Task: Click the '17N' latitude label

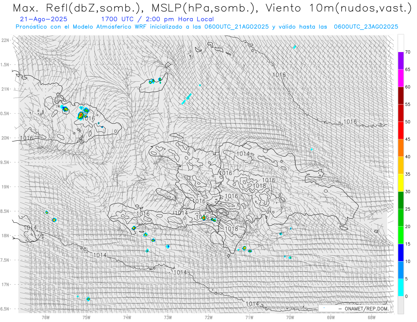Action: [x=5, y=284]
